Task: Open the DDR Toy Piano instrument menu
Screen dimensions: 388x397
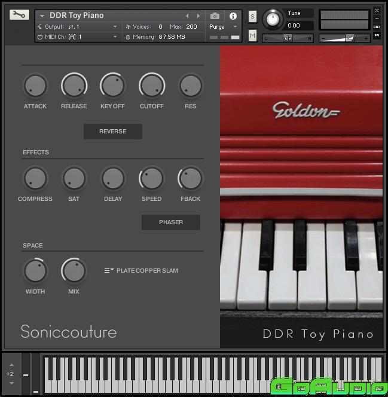Action: tap(42, 16)
